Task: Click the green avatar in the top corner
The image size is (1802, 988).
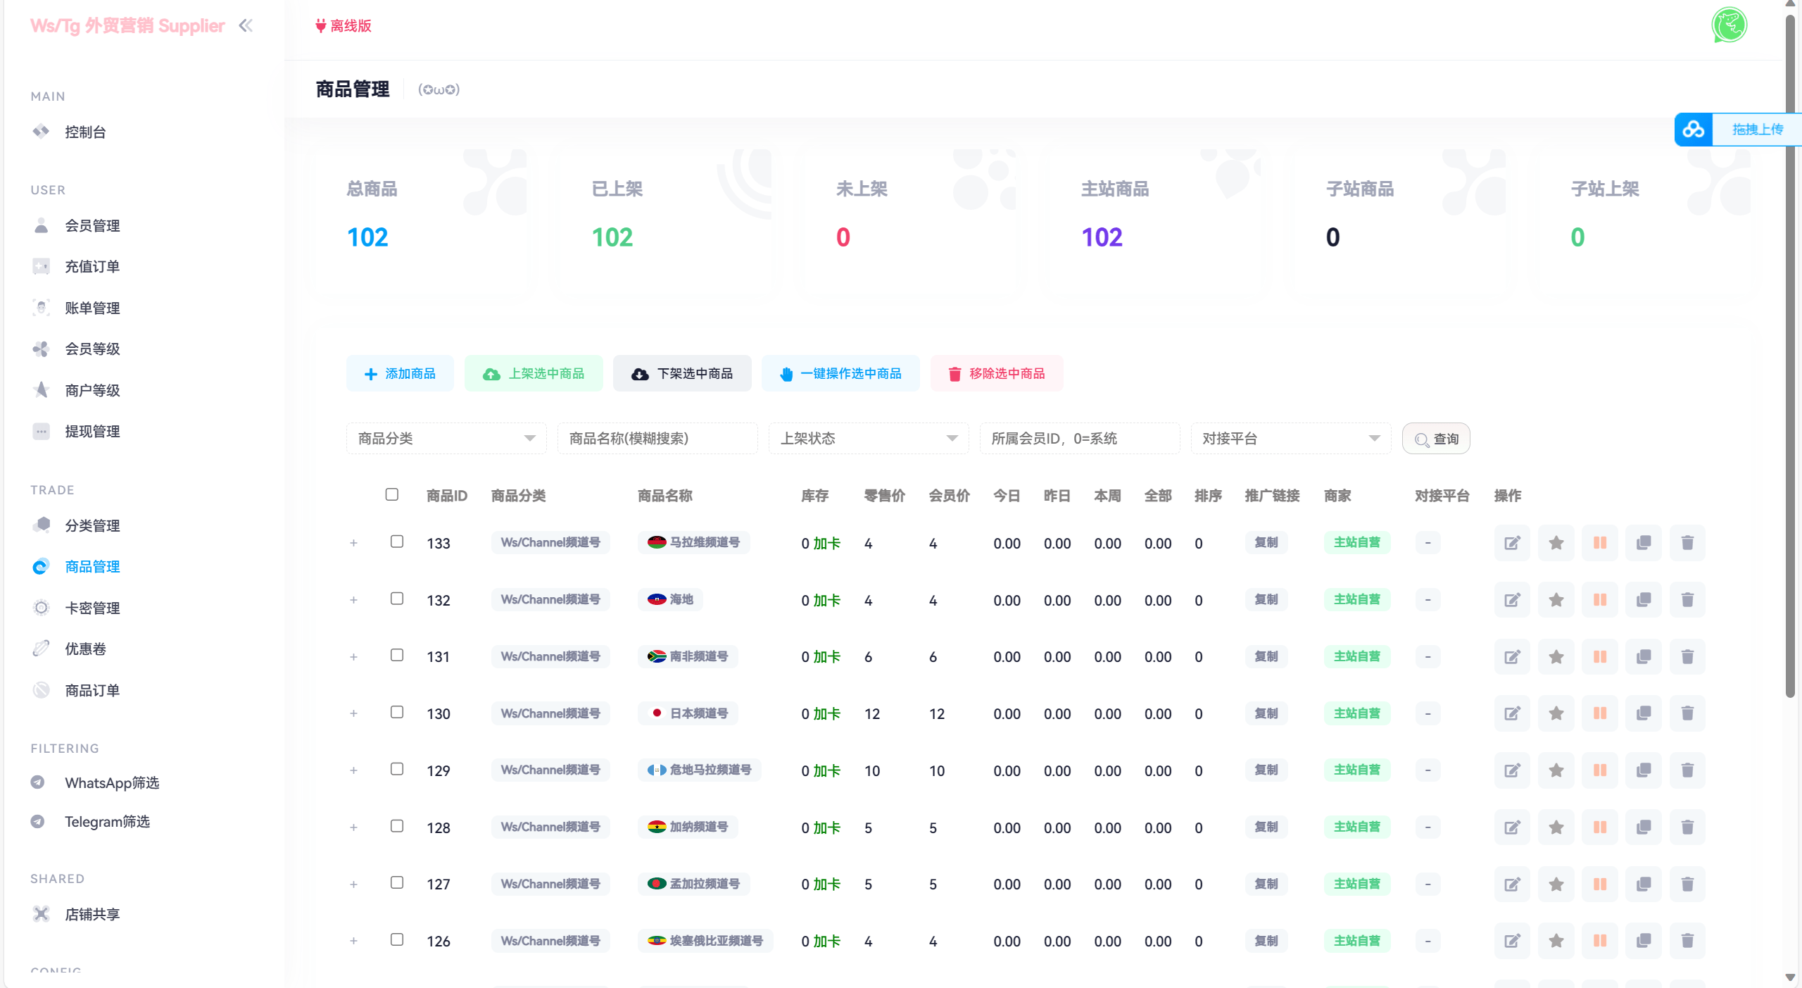Action: pos(1729,25)
